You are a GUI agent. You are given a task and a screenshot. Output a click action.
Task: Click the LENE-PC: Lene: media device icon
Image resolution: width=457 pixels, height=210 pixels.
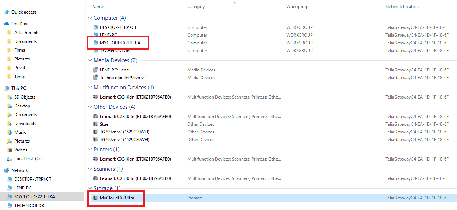[x=96, y=70]
